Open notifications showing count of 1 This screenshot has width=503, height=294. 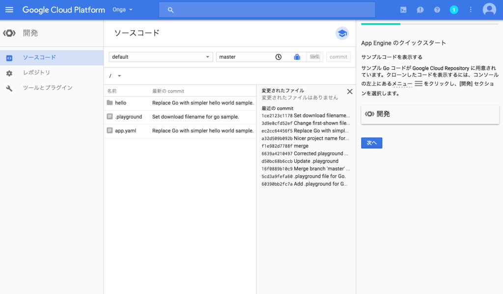pyautogui.click(x=453, y=9)
